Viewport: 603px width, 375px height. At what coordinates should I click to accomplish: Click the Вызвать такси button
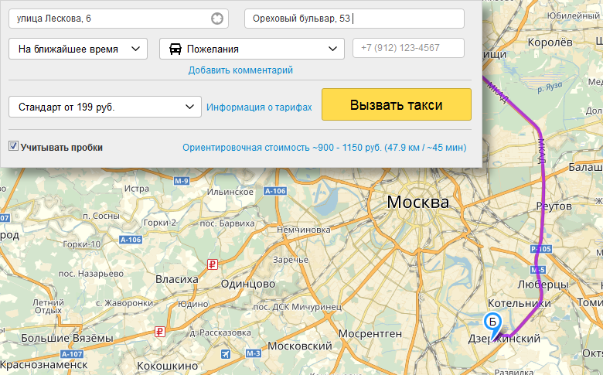[x=397, y=104]
